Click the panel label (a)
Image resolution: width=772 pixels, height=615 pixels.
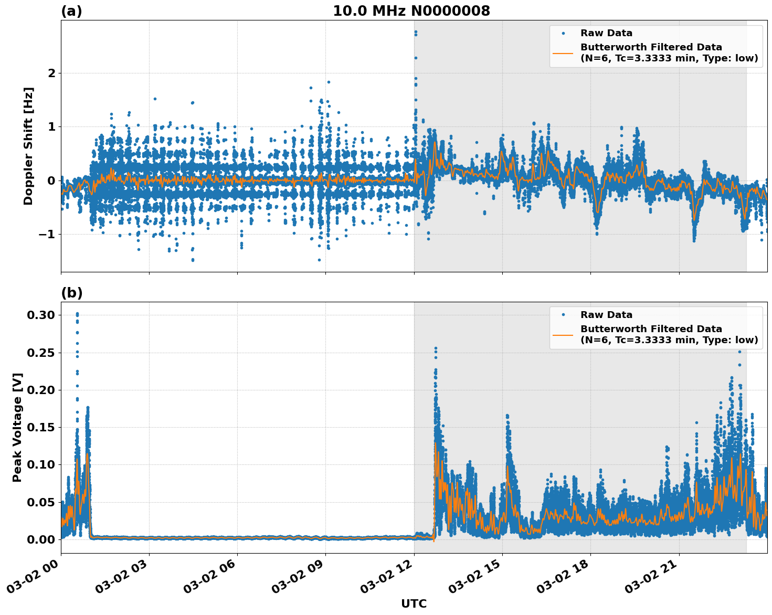(72, 9)
